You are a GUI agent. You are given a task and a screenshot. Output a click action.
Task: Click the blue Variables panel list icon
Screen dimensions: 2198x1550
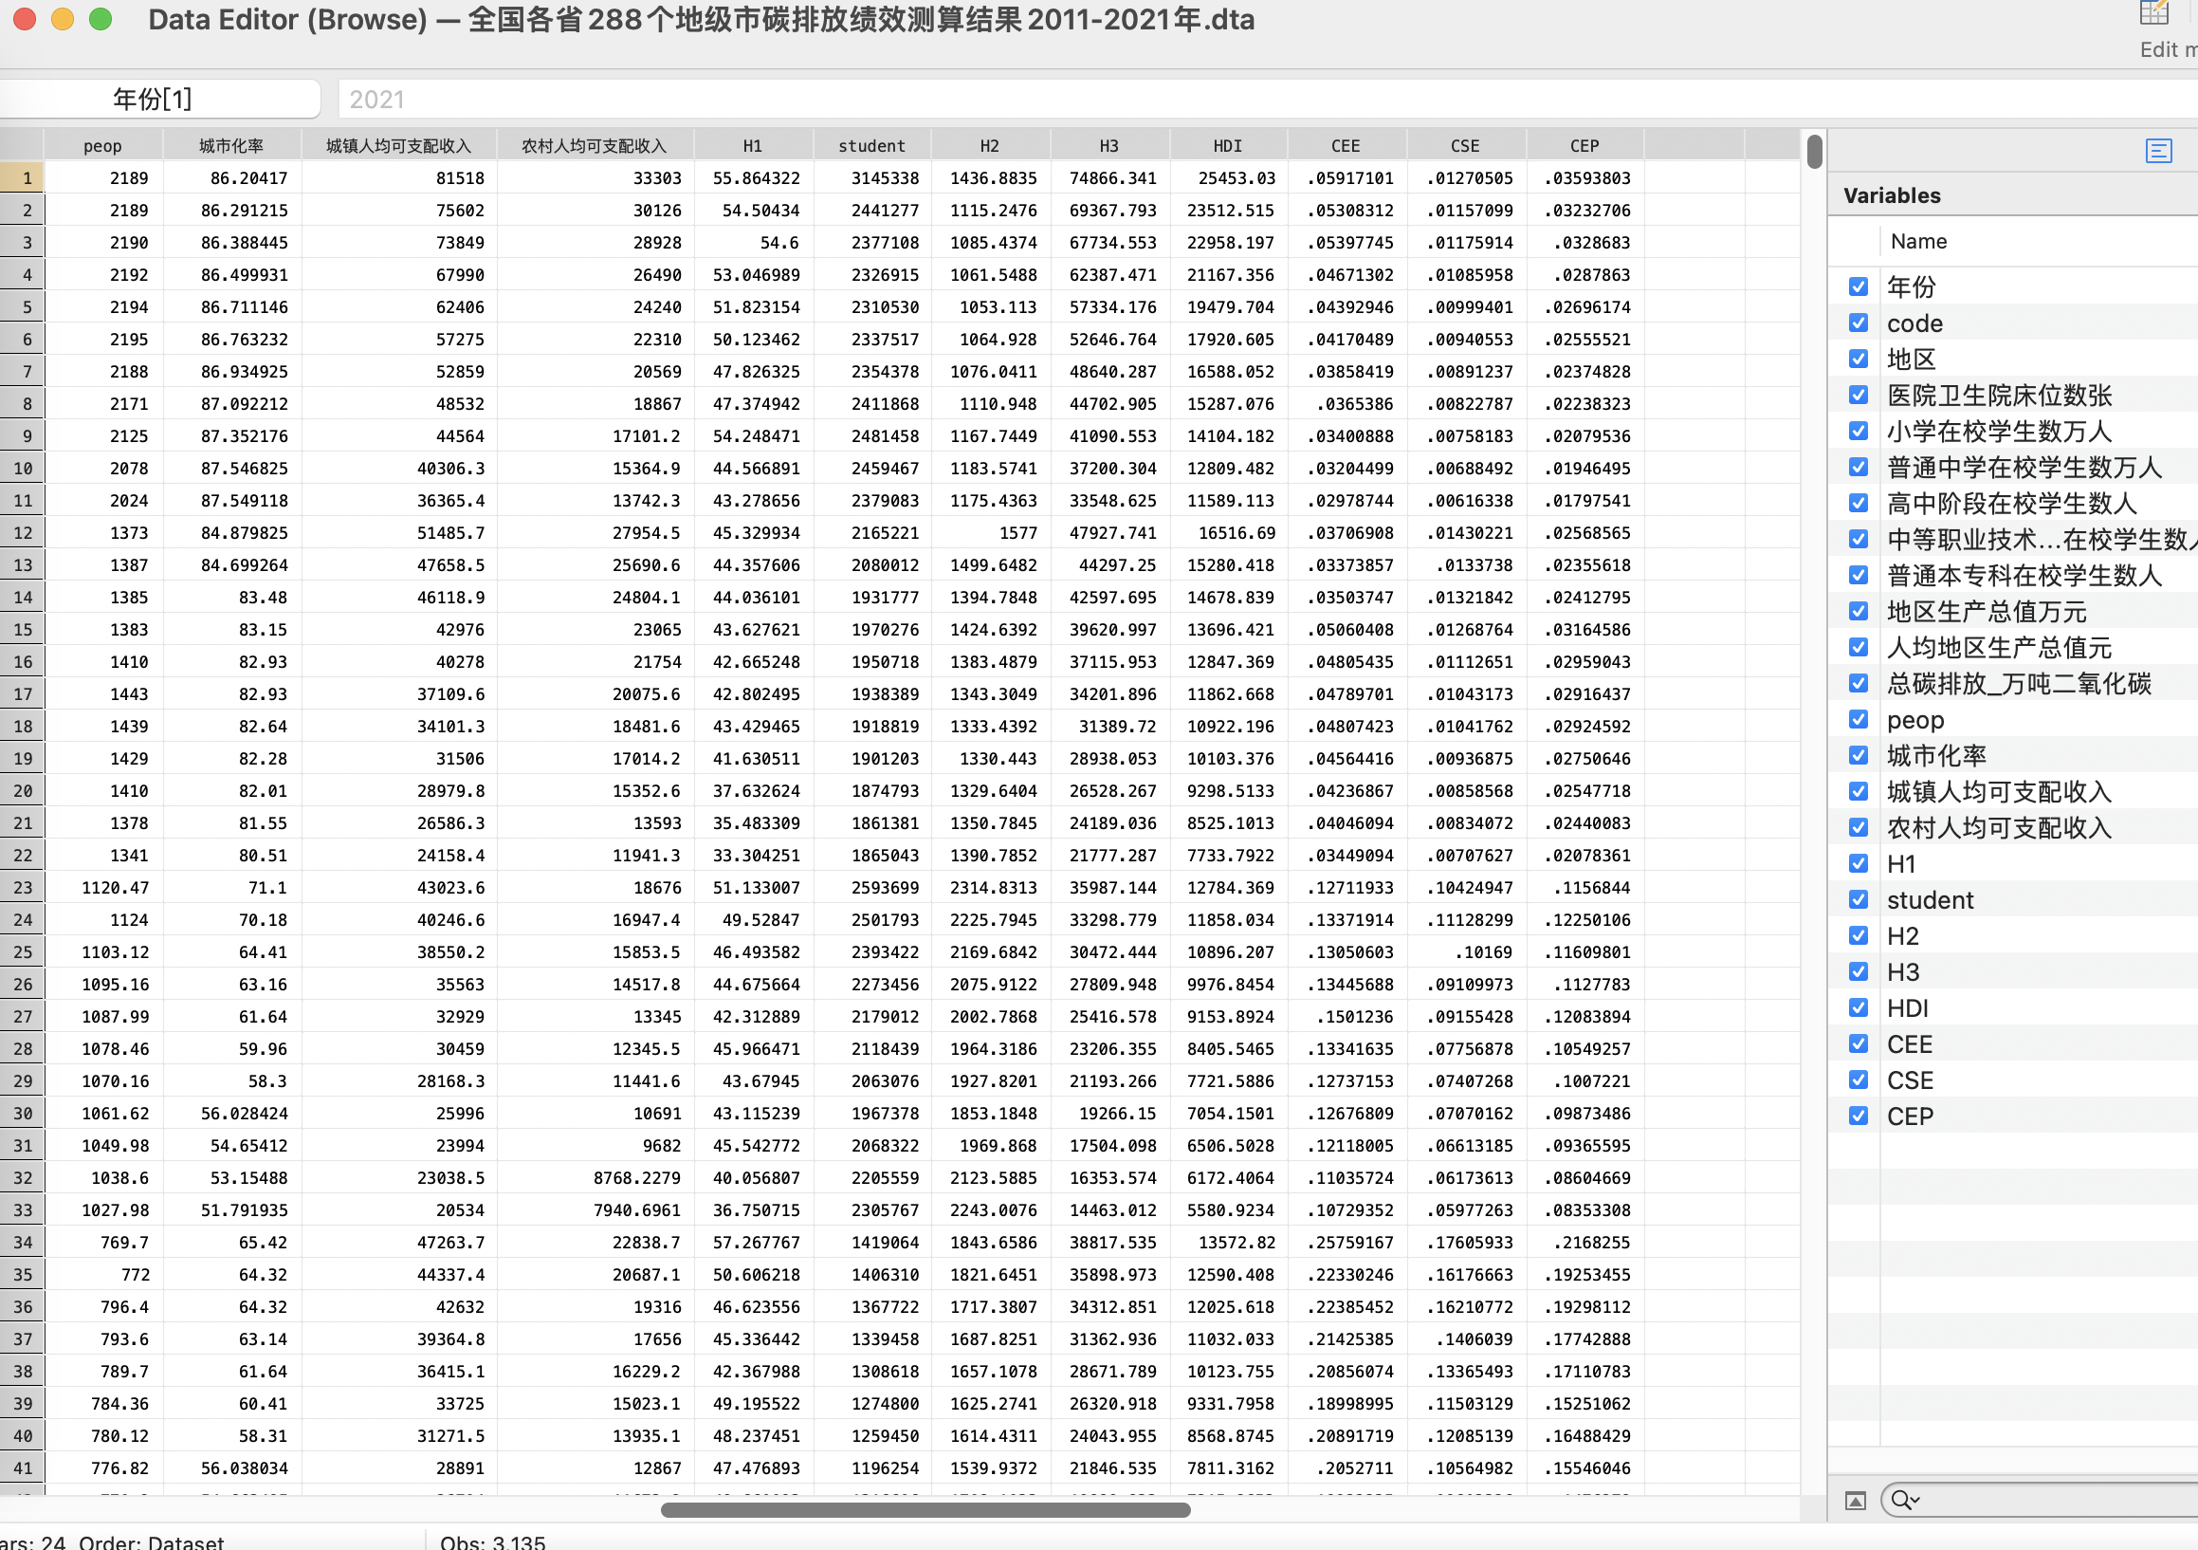2159,151
